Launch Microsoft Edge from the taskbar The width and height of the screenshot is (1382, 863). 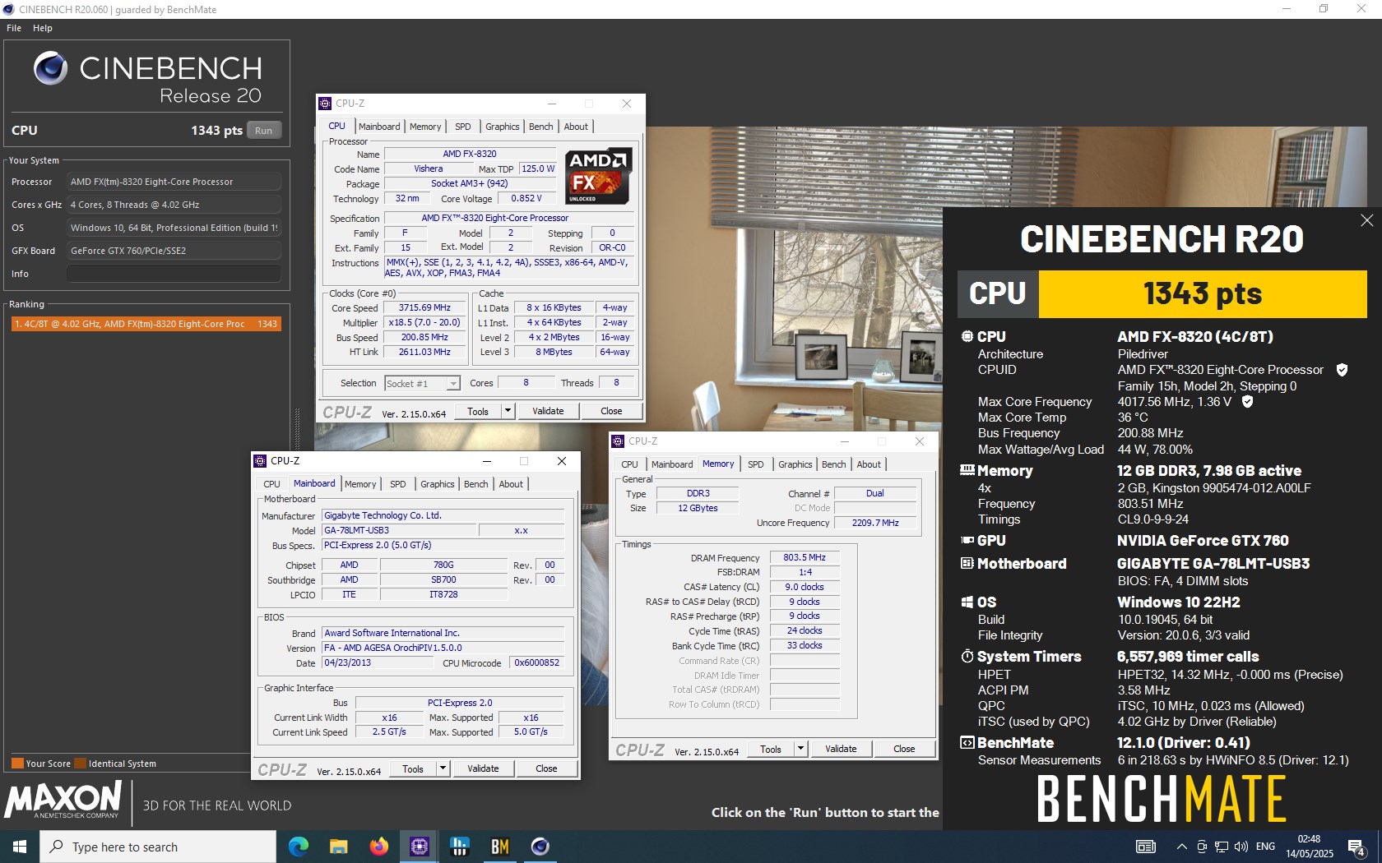point(298,847)
